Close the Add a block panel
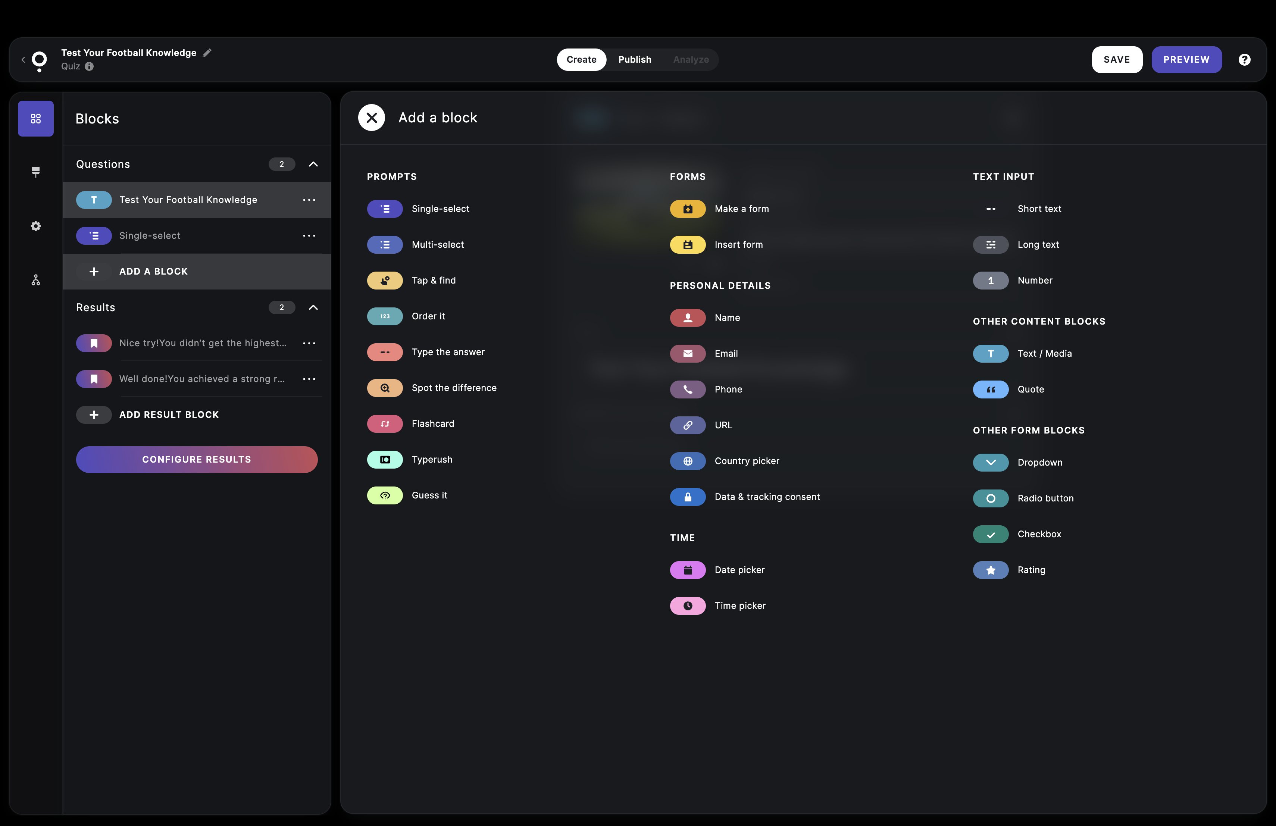The image size is (1276, 826). click(371, 118)
